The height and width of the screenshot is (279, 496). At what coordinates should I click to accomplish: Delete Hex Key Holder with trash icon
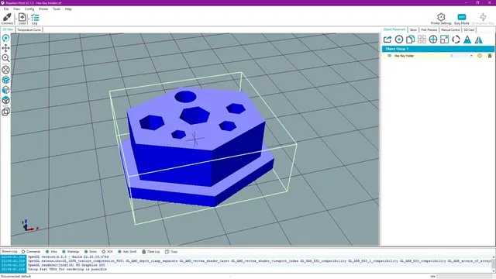(x=490, y=56)
